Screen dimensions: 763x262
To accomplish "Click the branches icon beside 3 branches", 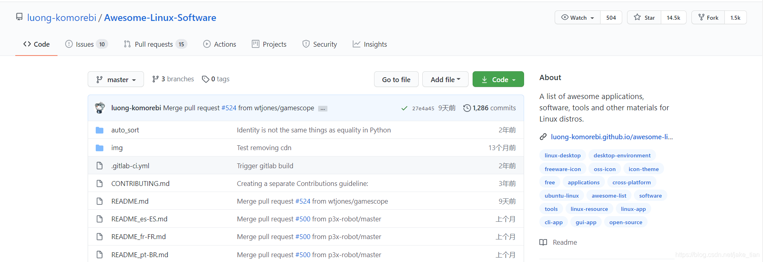I will 155,79.
